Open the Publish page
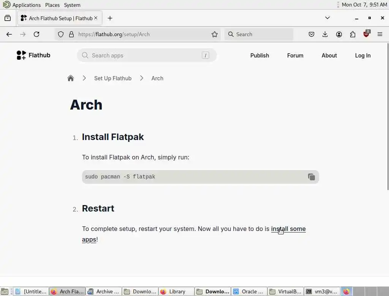Viewport: 389px width, 296px height. pos(259,56)
